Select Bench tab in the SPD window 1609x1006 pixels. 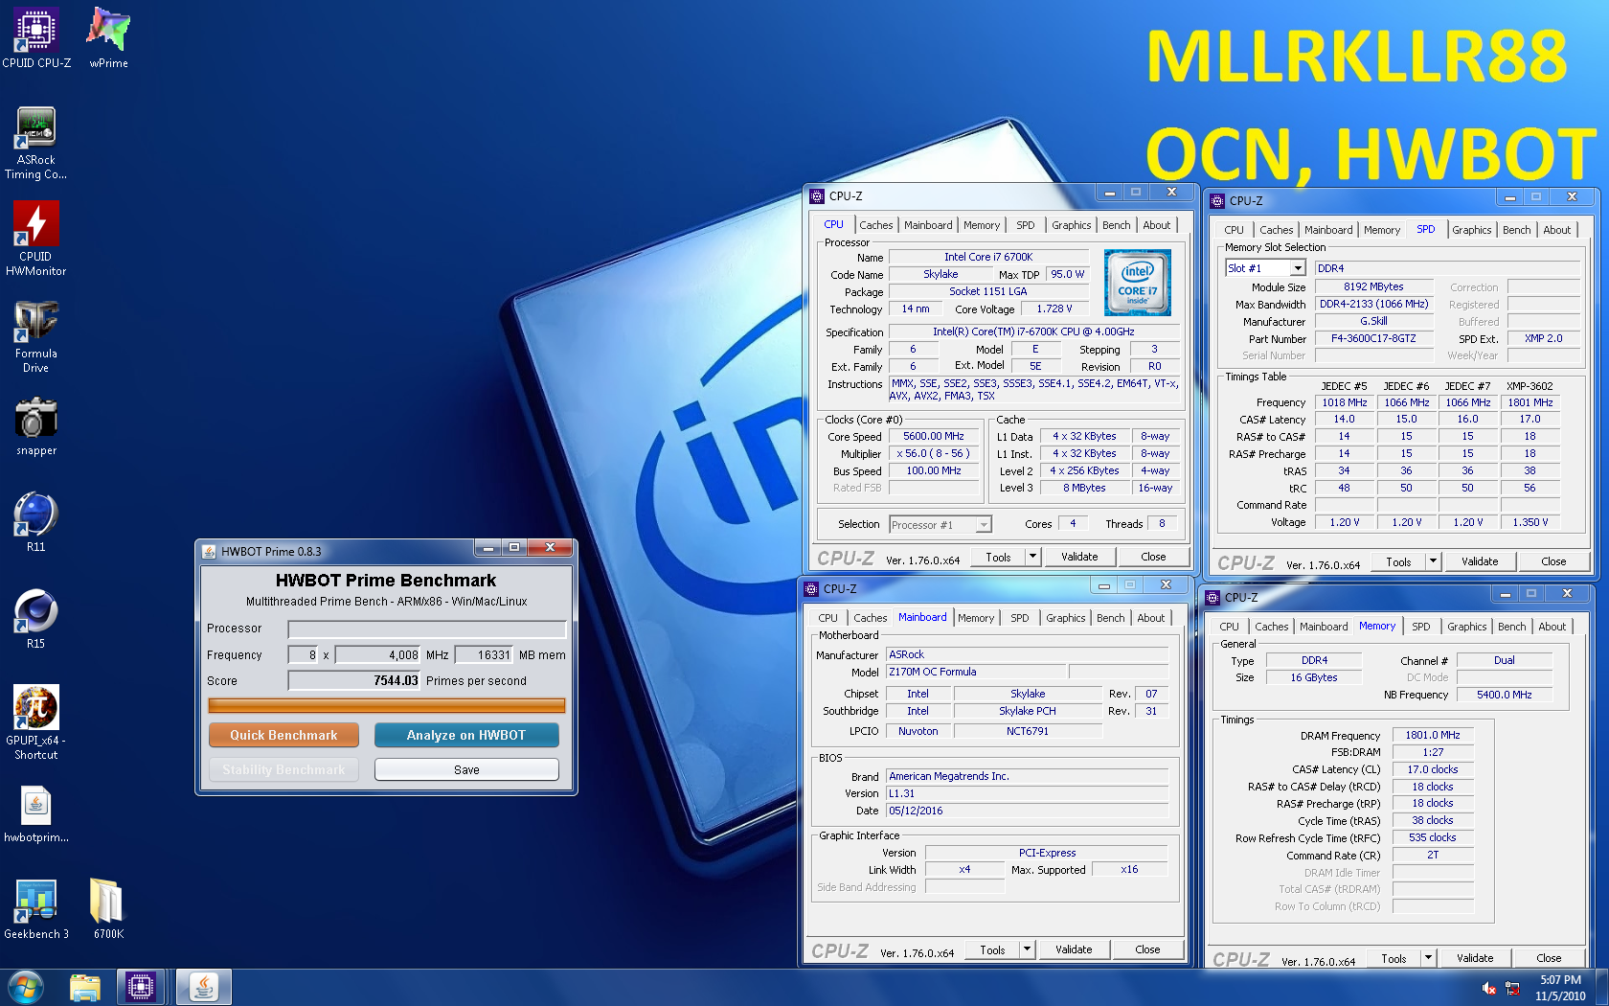tap(1516, 230)
